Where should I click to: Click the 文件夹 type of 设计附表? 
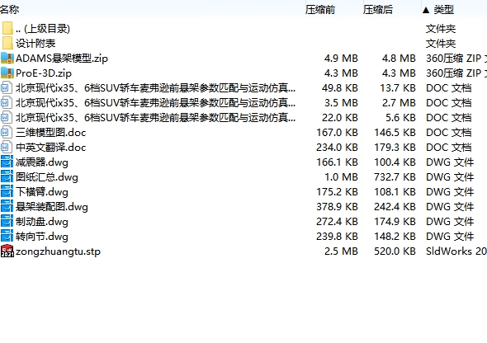(x=441, y=44)
